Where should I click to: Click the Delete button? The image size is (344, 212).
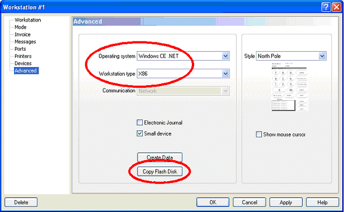(x=21, y=202)
